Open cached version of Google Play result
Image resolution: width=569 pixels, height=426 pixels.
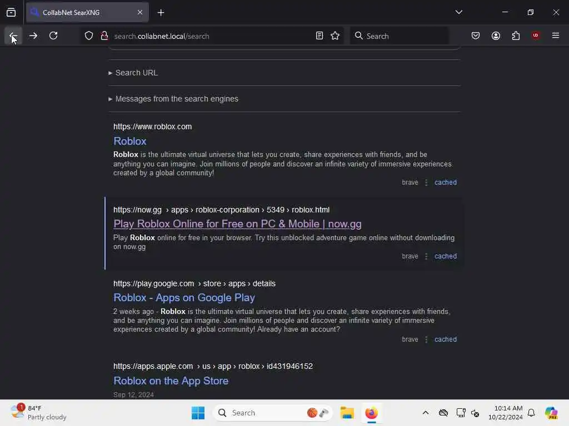pos(445,339)
